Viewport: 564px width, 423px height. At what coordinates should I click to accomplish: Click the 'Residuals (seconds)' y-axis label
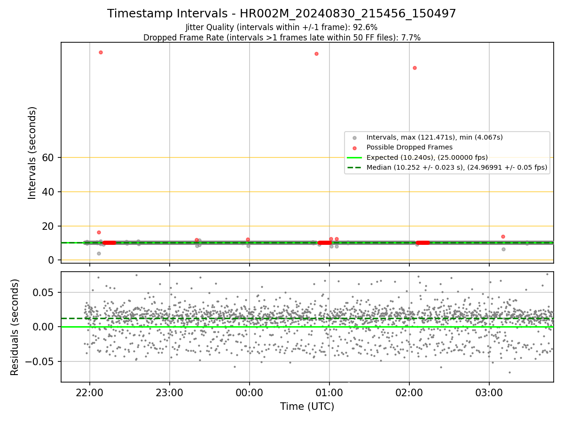pyautogui.click(x=15, y=327)
